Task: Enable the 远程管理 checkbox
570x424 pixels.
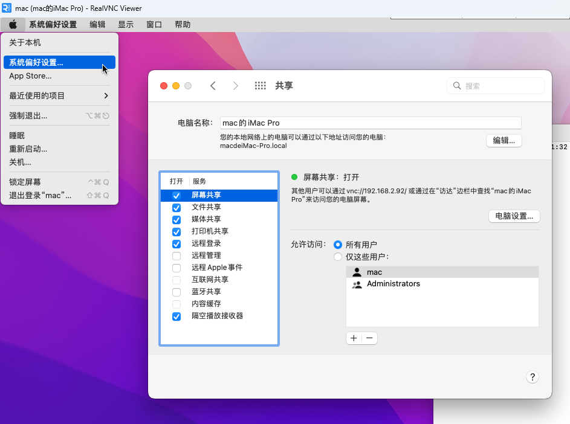Action: [x=177, y=255]
